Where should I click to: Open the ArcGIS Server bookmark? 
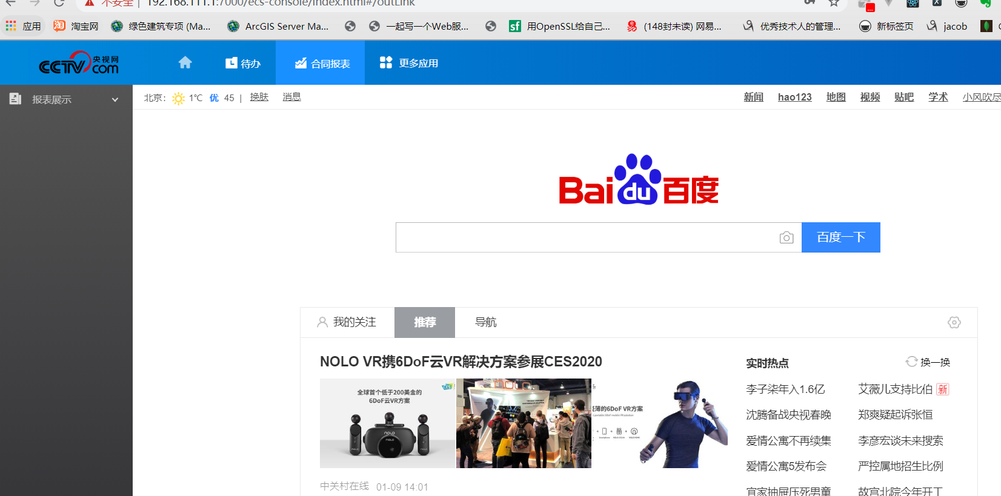[x=278, y=26]
